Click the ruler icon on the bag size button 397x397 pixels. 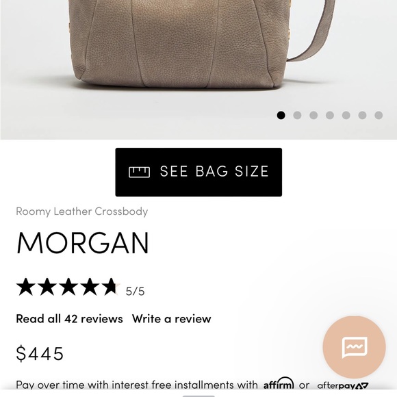click(x=139, y=172)
